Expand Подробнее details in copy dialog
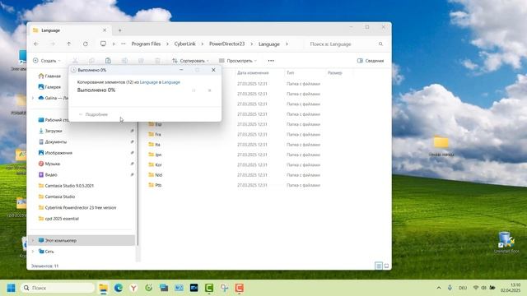Image resolution: width=527 pixels, height=296 pixels. coord(93,114)
